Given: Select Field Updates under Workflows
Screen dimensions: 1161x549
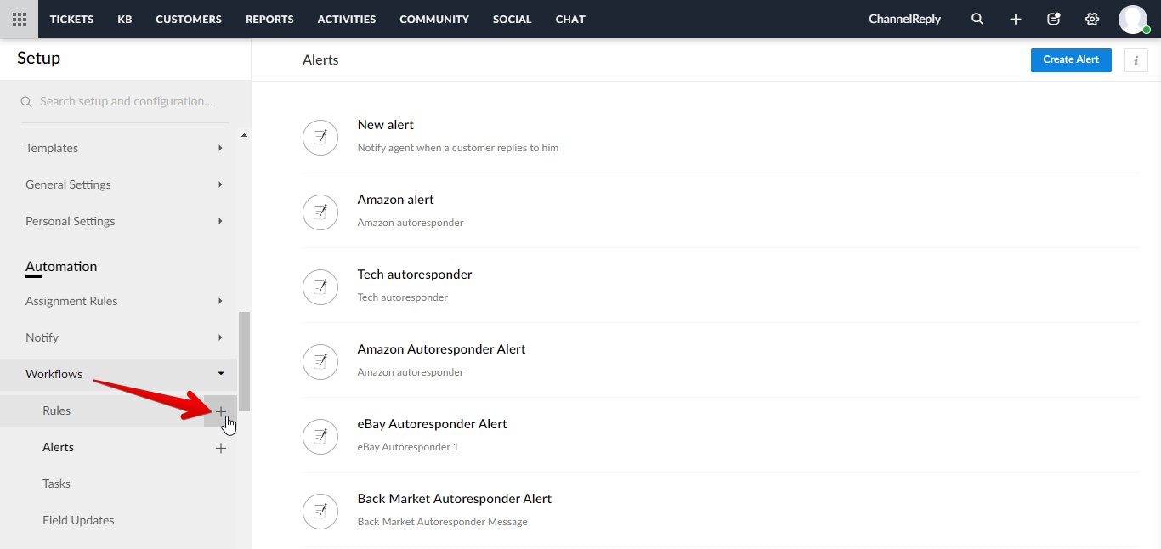Looking at the screenshot, I should point(78,521).
